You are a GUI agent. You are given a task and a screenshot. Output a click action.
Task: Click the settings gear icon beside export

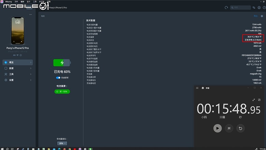coord(262,16)
